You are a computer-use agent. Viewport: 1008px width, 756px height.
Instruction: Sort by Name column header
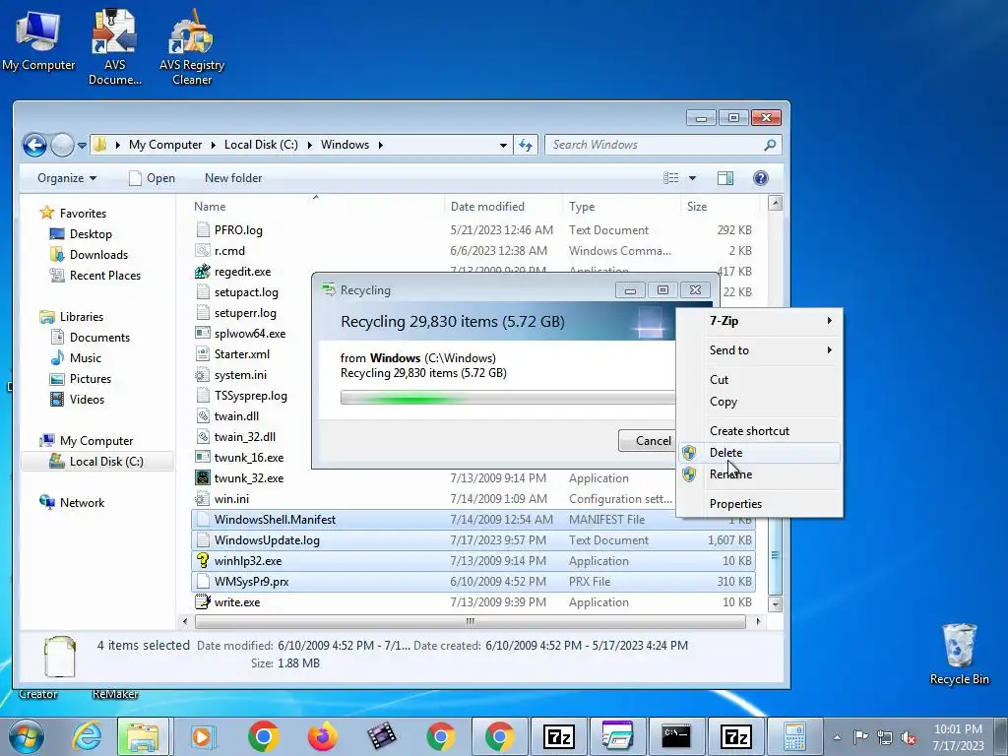point(317,207)
